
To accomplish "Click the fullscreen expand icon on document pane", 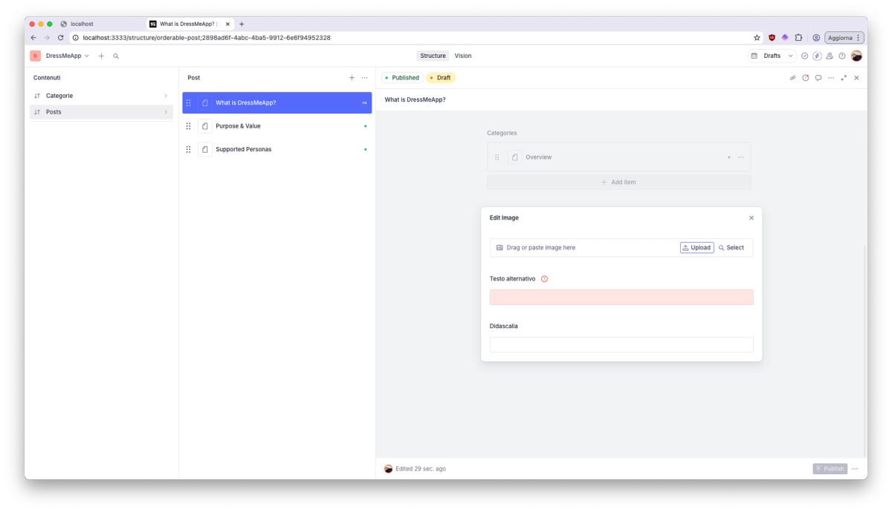I will click(x=844, y=77).
